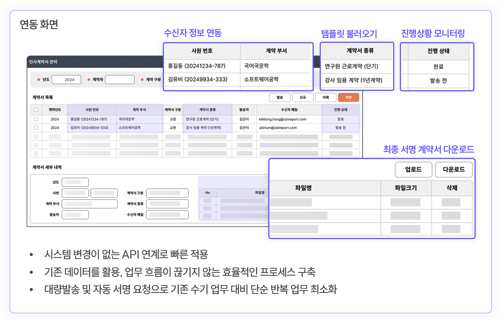The height and width of the screenshot is (320, 501).
Task: Tick the checkbox for the 김유비 contract row
Action: coord(36,128)
